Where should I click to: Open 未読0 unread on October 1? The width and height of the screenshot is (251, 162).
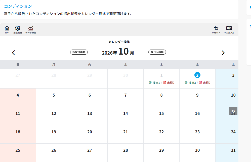click(x=169, y=83)
